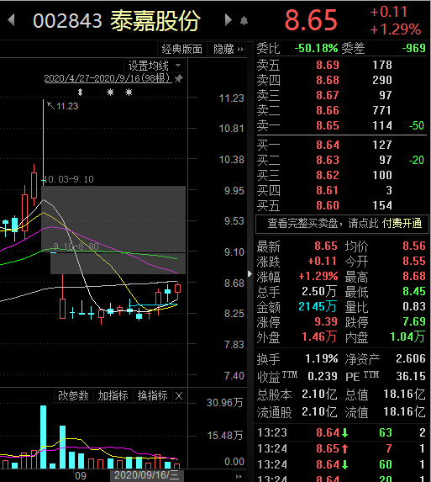Screen dimensions: 431x482
Task: Click gap label 10.03-9.10 on chart
Action: pyautogui.click(x=68, y=179)
